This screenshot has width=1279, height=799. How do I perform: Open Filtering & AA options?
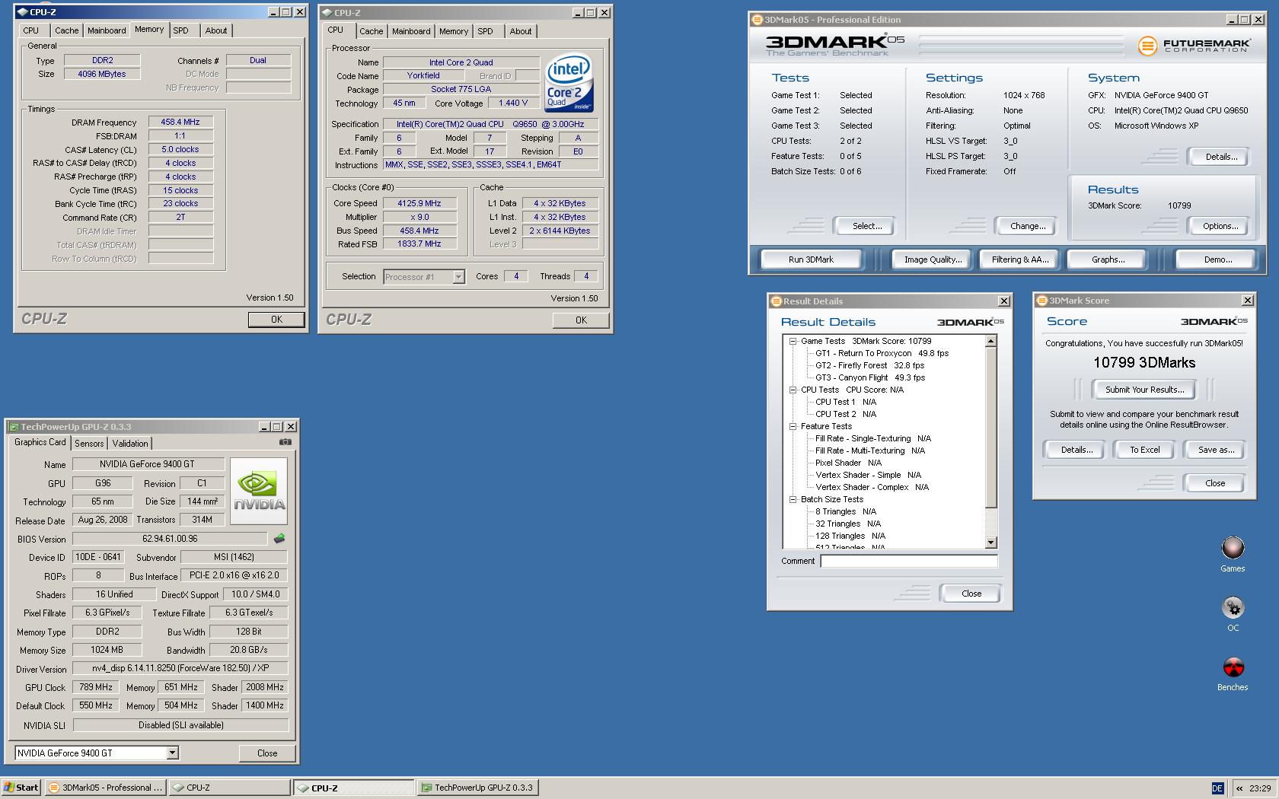(1020, 259)
